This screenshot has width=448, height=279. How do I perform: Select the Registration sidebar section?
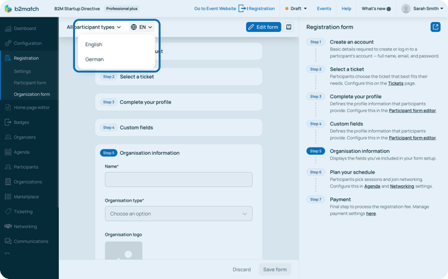click(26, 58)
